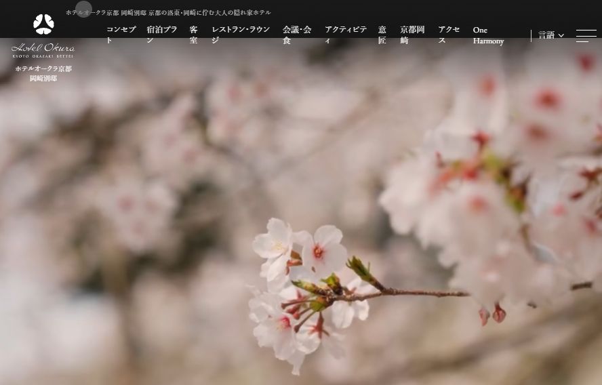Click the Hotel Okura three-leaf emblem icon
Screen dimensions: 602x385
[43, 24]
